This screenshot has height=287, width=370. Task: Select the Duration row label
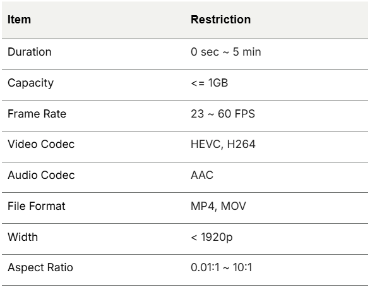(30, 52)
